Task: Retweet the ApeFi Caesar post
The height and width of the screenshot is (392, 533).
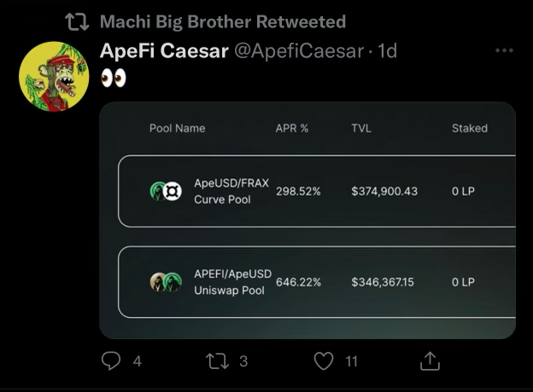Action: [x=216, y=361]
